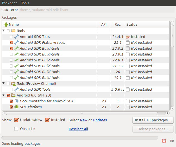Click wrench icon beside Android SDK Platform-tools
Viewport: 176px width, 147px height.
point(16,42)
